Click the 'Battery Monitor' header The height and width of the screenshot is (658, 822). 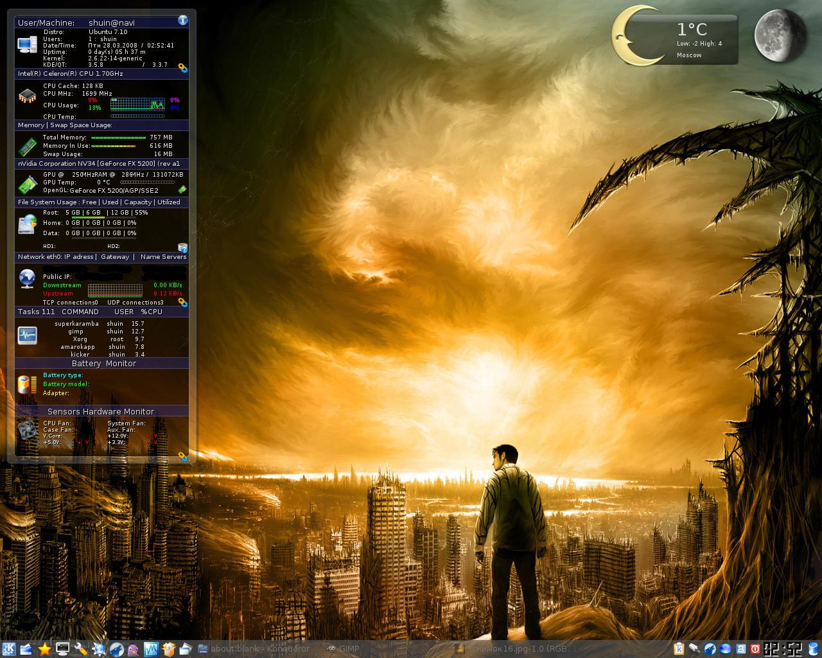click(103, 364)
